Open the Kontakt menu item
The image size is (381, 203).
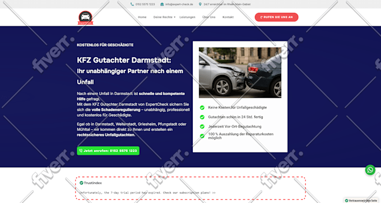(228, 17)
